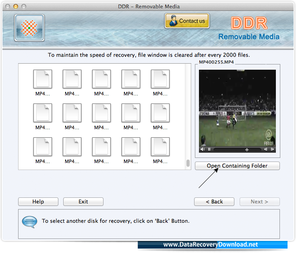Click the DDR orange checkered logo icon
296x253 pixels.
(x=29, y=28)
